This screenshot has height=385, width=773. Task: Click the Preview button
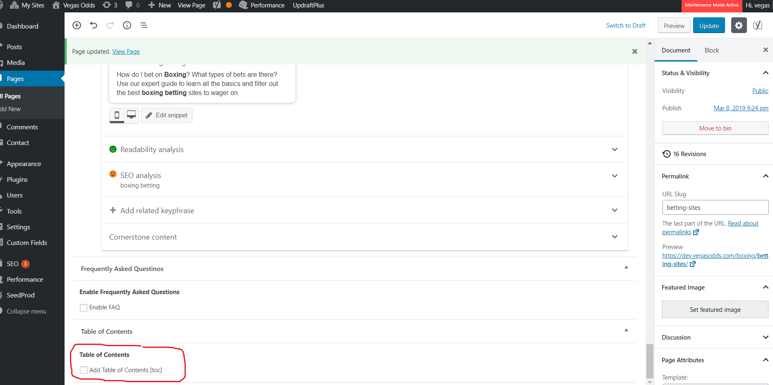(674, 26)
